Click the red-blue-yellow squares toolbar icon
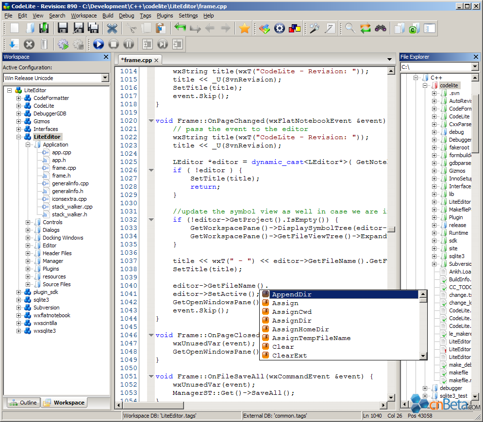 pos(295,29)
